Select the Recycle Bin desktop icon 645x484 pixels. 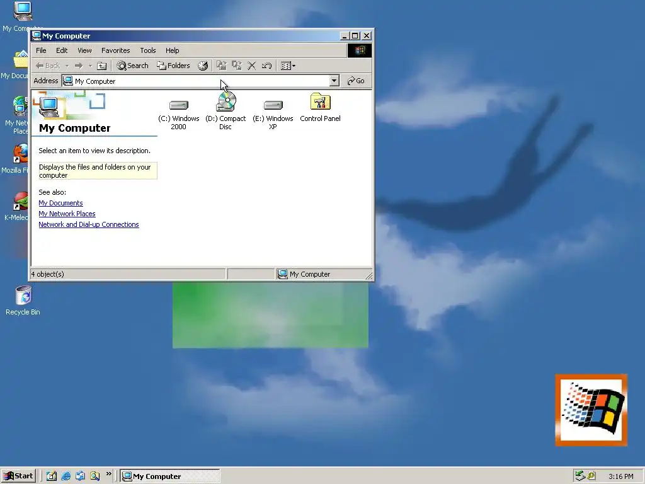pyautogui.click(x=23, y=301)
